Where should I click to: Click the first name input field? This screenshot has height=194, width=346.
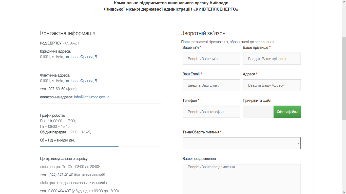click(x=211, y=59)
